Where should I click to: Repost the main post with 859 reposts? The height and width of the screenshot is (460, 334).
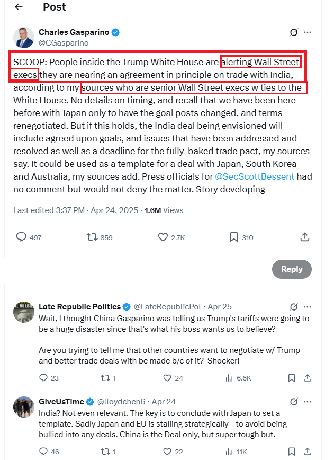[92, 237]
